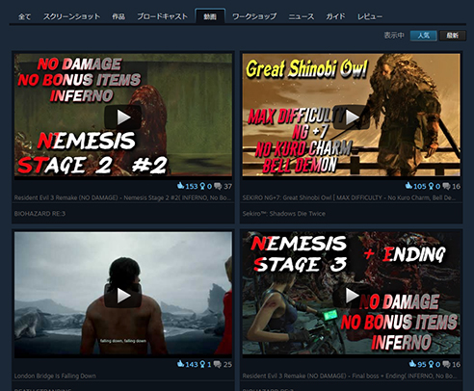Click comment bubble icon showing 37 comments
The width and height of the screenshot is (474, 391).
(x=218, y=186)
